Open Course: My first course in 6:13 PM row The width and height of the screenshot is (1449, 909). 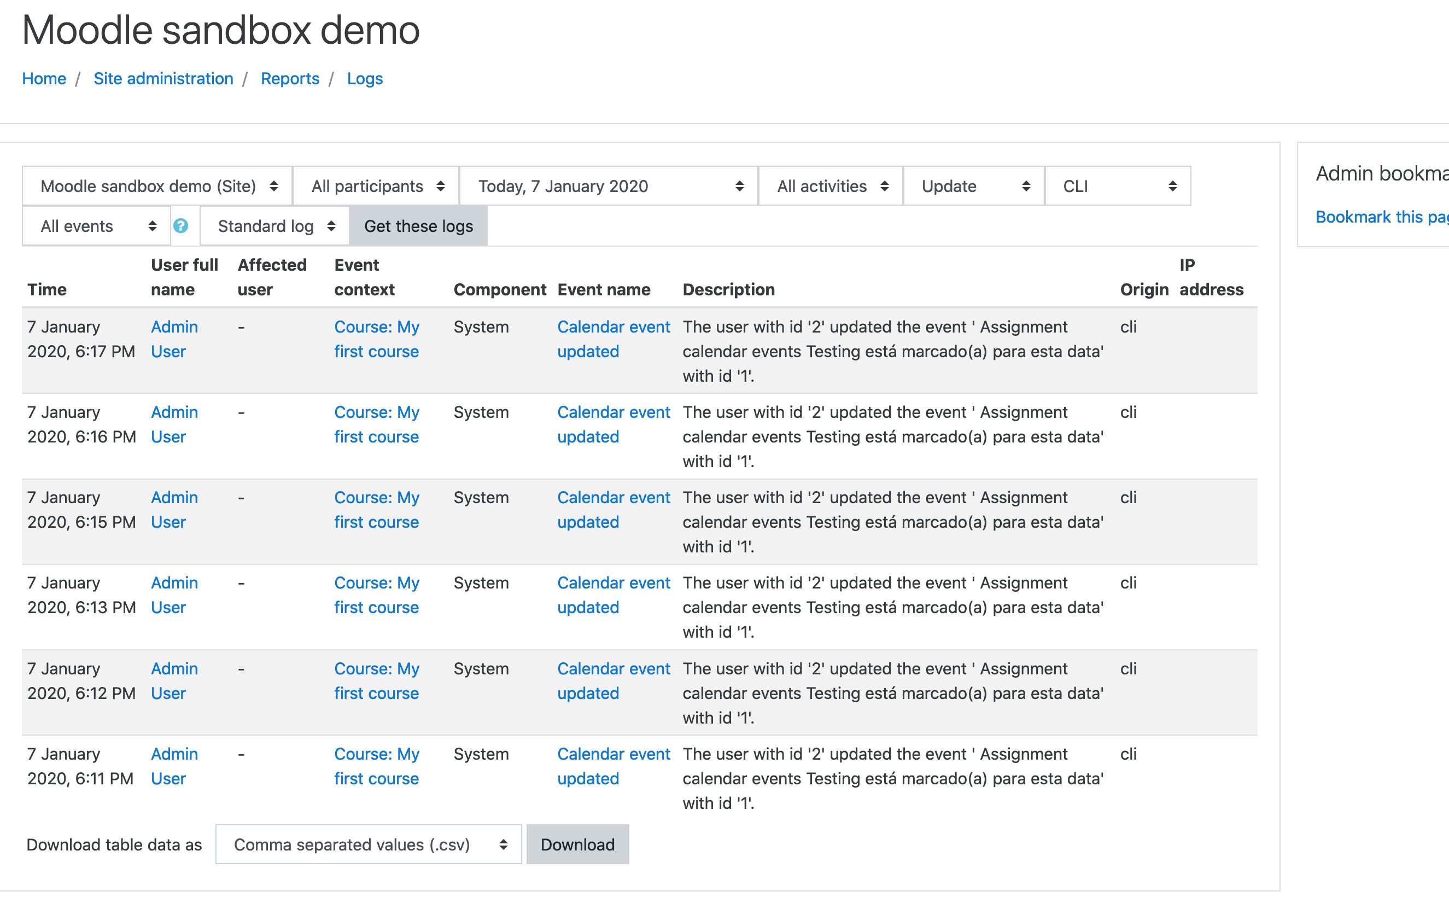click(x=377, y=595)
